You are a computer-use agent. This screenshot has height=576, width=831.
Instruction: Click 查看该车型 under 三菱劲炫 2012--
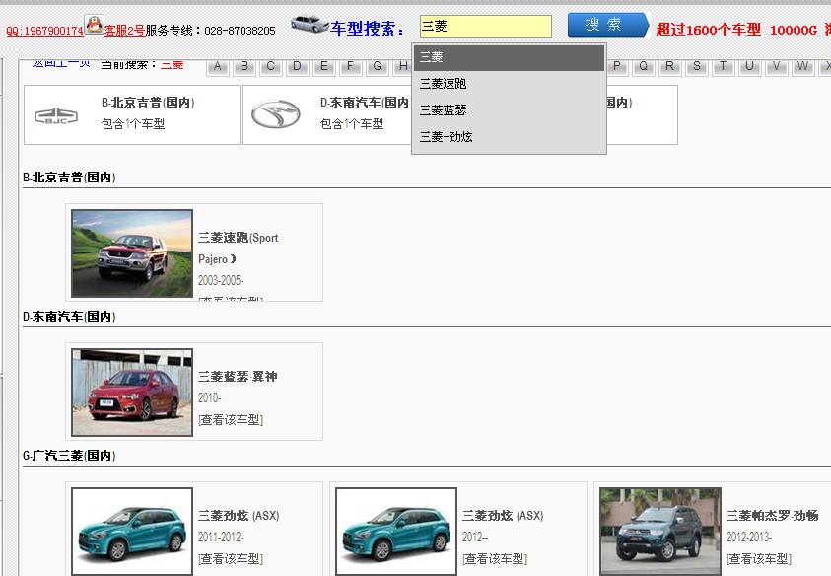coord(495,559)
